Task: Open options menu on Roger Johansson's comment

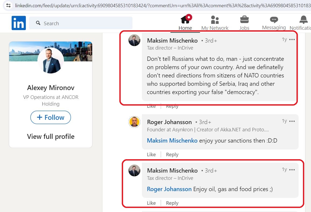Action: 292,121
